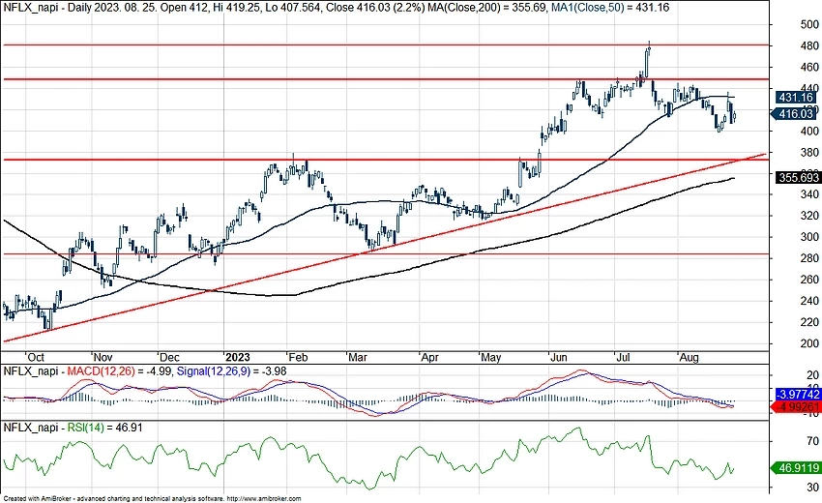Viewport: 822px width, 503px height.
Task: Click the Jul label on time axis
Action: pyautogui.click(x=623, y=358)
